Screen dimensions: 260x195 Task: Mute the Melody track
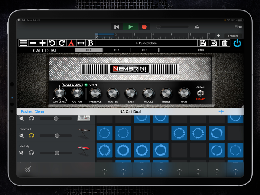pyautogui.click(x=22, y=153)
